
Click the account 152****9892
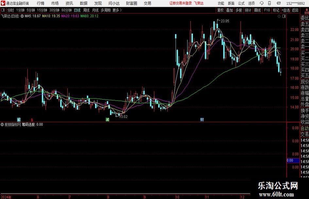click(295, 3)
